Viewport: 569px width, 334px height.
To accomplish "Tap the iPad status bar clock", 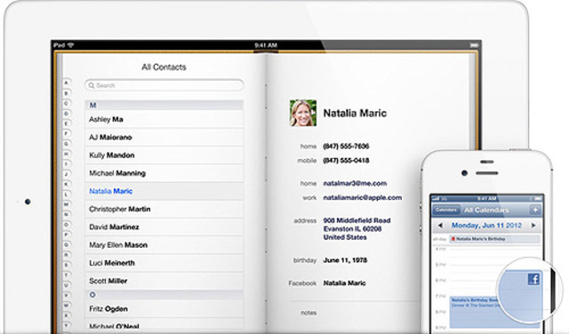I will tap(266, 45).
